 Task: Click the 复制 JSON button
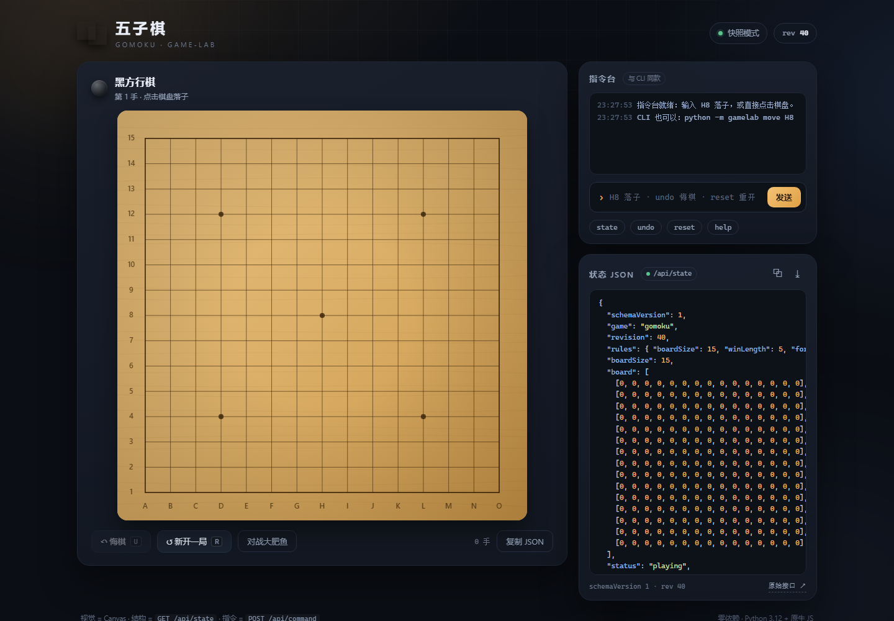tap(525, 542)
